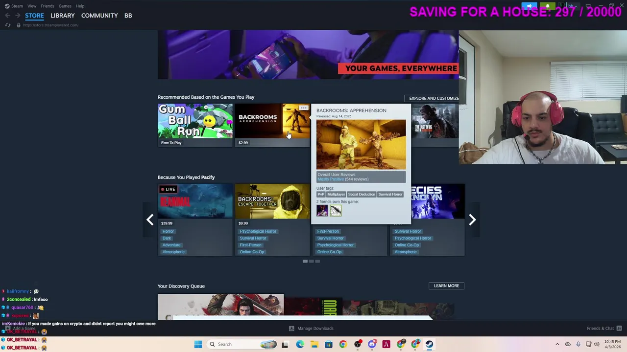
Task: Open the BB profile tab
Action: click(x=128, y=16)
